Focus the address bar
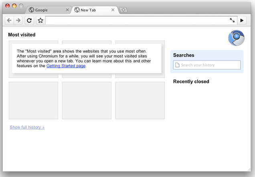 click(137, 20)
